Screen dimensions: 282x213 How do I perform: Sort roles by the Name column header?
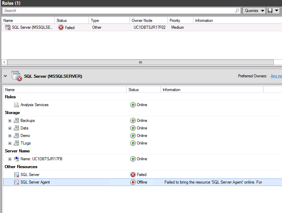point(28,21)
